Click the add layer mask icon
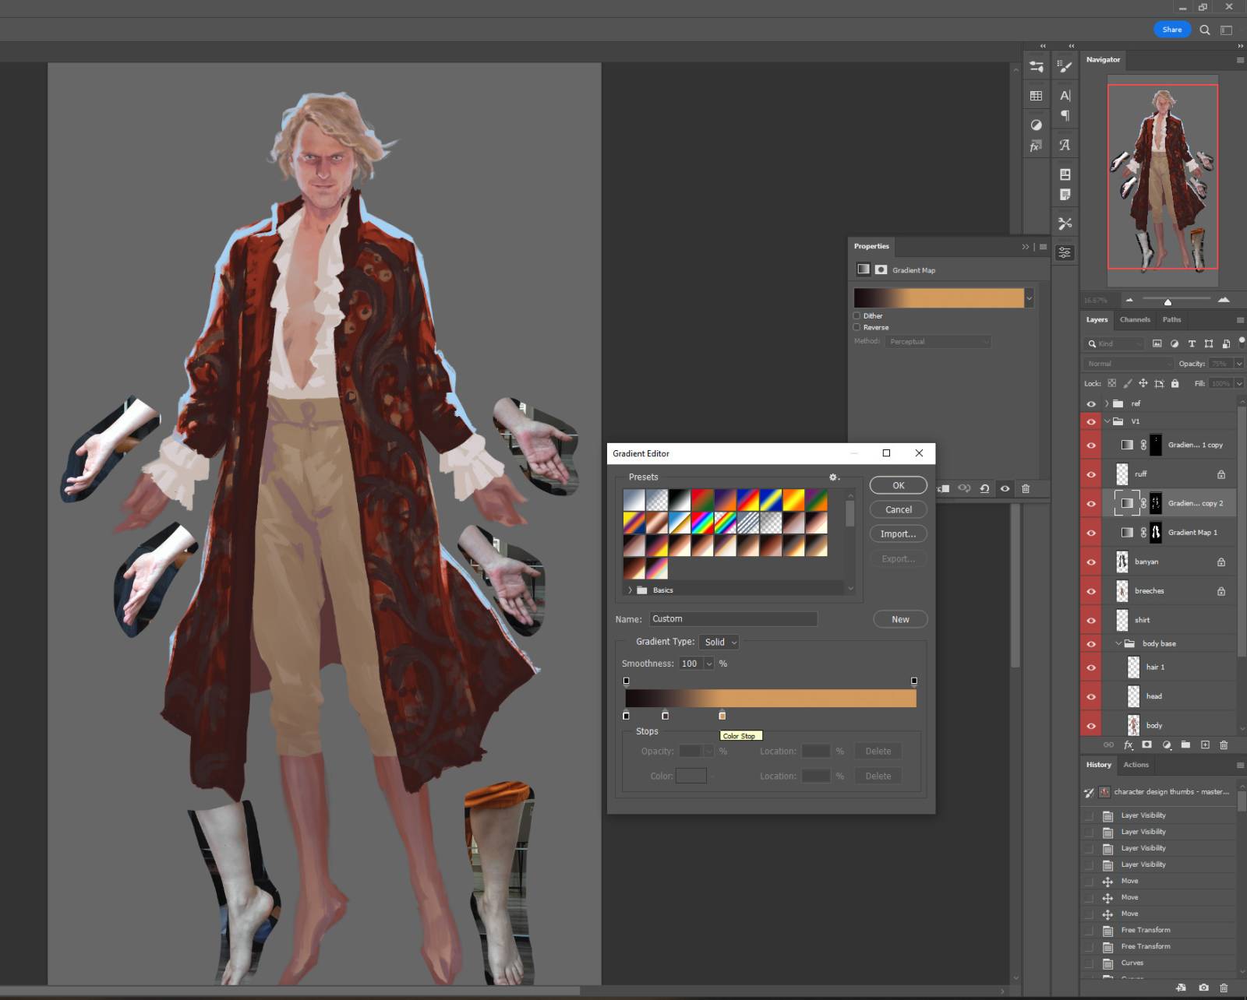Viewport: 1247px width, 1000px height. (1146, 745)
